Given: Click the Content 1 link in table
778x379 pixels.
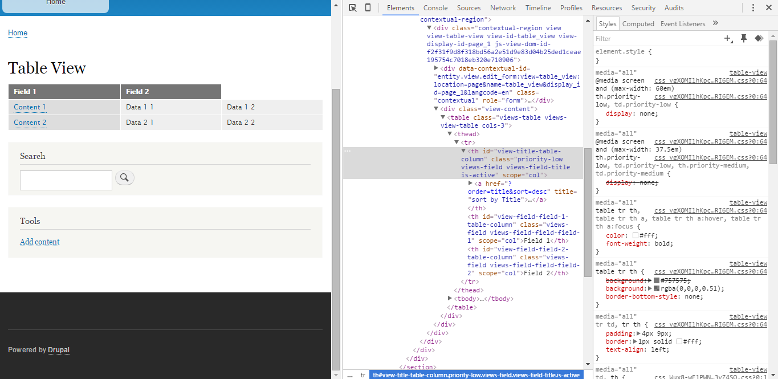Looking at the screenshot, I should pyautogui.click(x=30, y=107).
